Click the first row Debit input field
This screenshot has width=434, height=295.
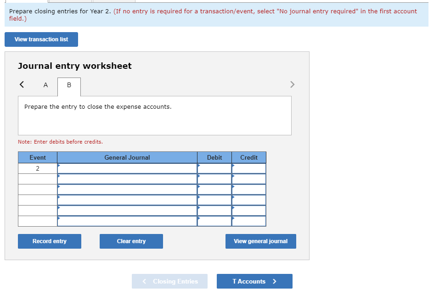pos(214,168)
